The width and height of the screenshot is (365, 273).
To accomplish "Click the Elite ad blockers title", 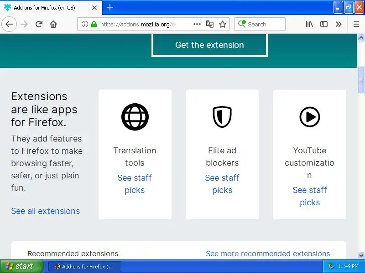I will [222, 157].
